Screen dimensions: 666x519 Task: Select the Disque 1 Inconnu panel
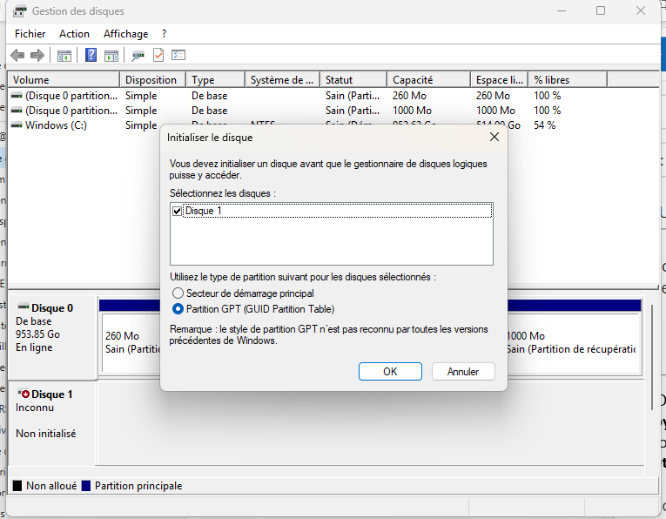pos(52,414)
